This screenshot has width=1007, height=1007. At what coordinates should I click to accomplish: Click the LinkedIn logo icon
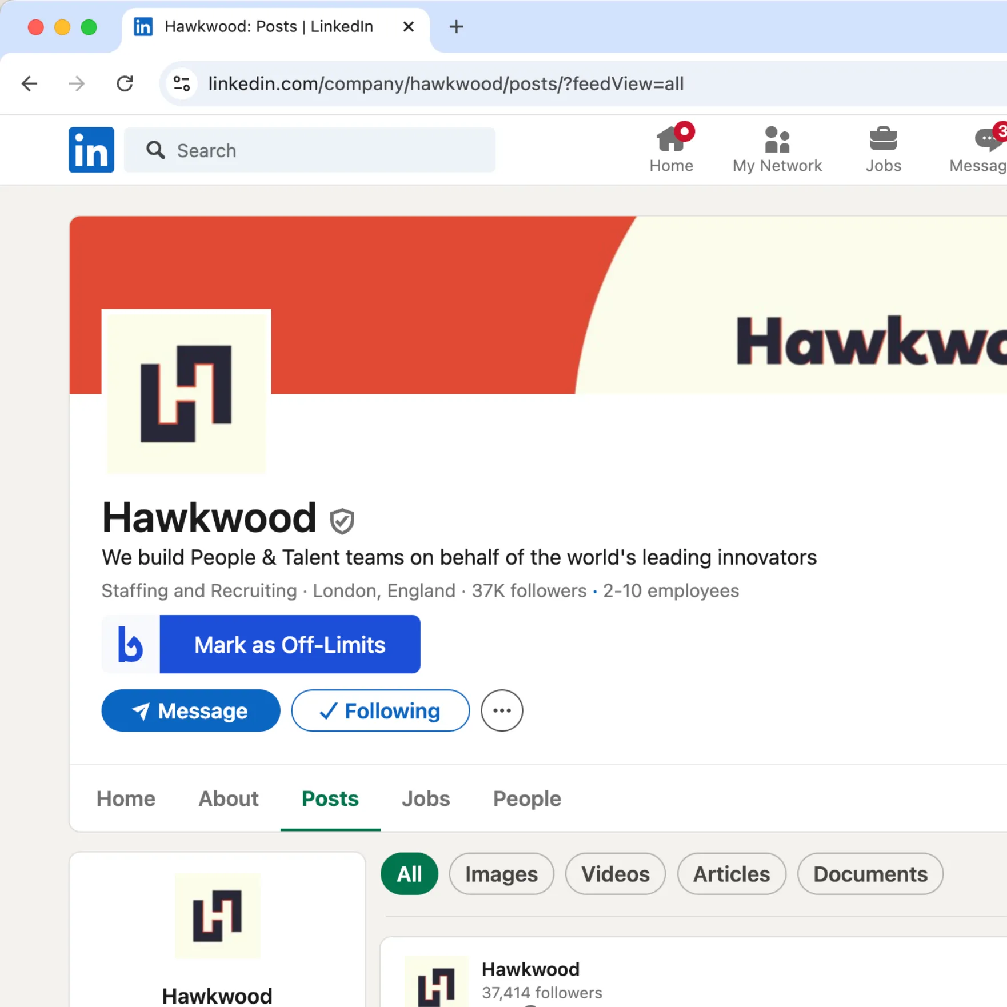point(91,150)
